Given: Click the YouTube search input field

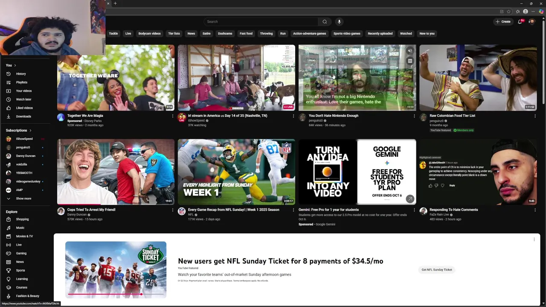Looking at the screenshot, I should (x=261, y=22).
